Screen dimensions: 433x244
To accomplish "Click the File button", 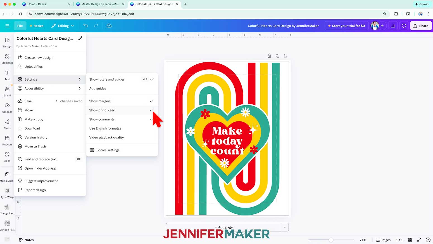I will point(20,26).
